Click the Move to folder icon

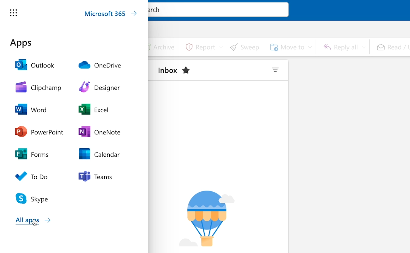[x=274, y=47]
